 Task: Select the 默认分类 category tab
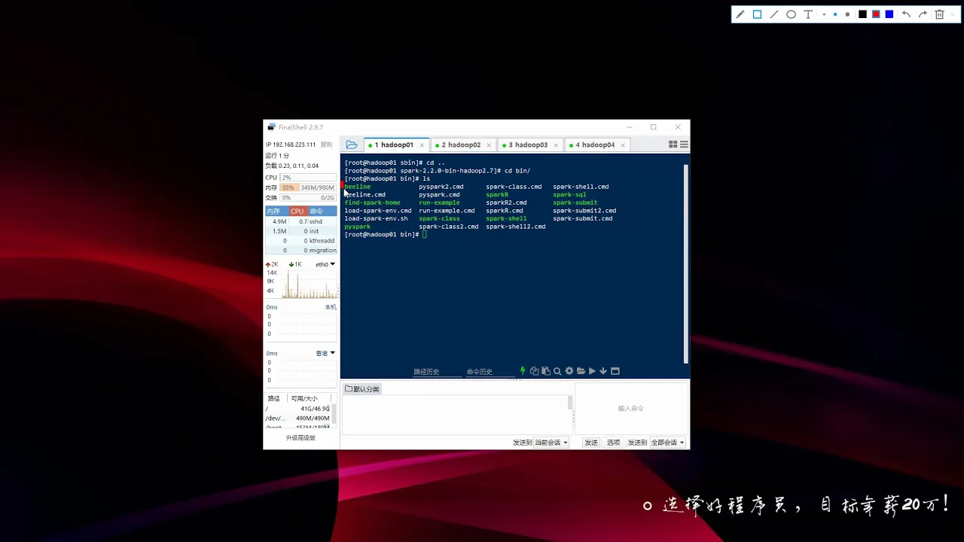[x=362, y=389]
